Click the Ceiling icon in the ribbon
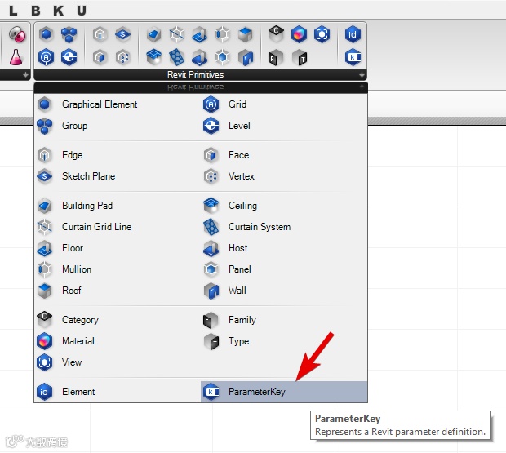Image resolution: width=506 pixels, height=453 pixels. [x=153, y=57]
